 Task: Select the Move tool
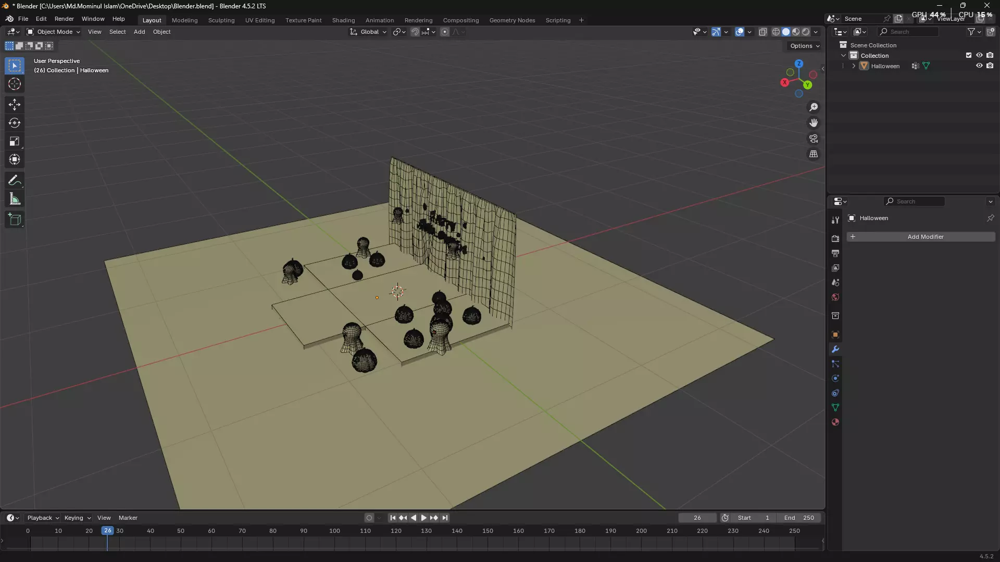(x=14, y=105)
